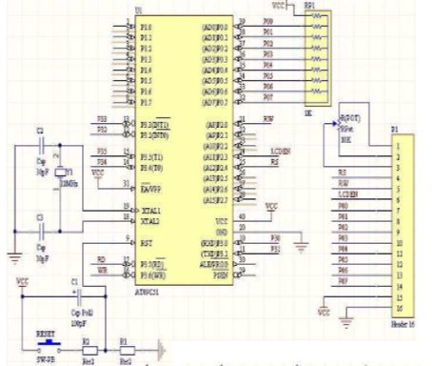The width and height of the screenshot is (435, 366).
Task: Click RW net label at U1 pin 21
Action: click(268, 119)
